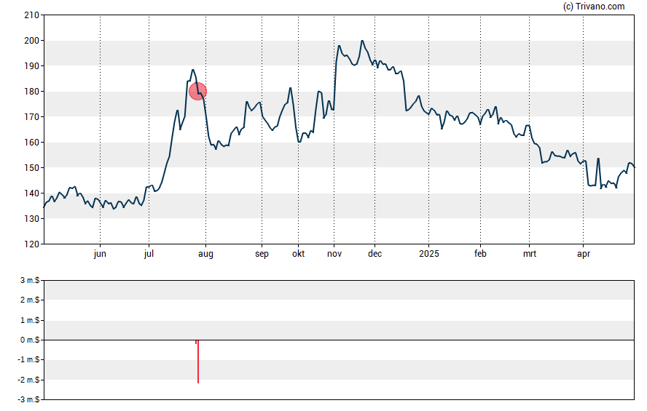The height and width of the screenshot is (411, 647).
Task: Click the 120 price axis value
Action: 32,244
